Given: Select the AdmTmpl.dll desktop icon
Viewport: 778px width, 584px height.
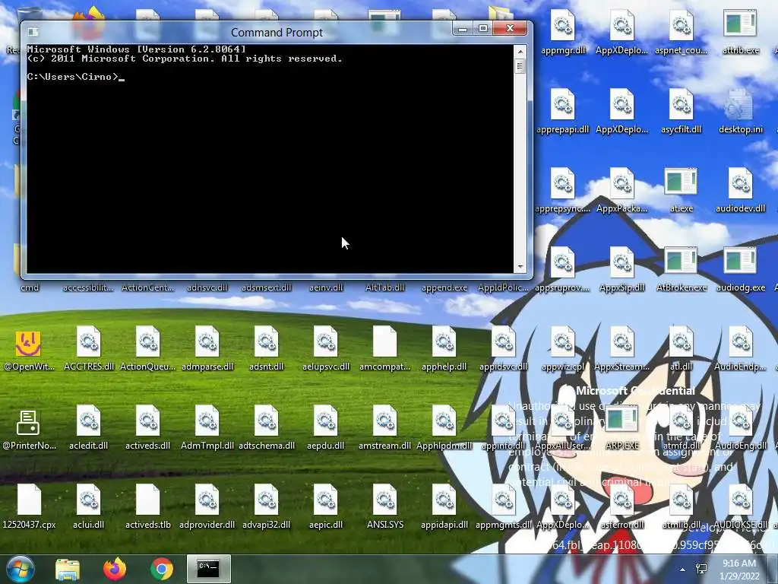Looking at the screenshot, I should 207,427.
